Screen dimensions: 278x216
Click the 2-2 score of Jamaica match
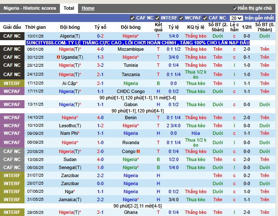click(100, 200)
